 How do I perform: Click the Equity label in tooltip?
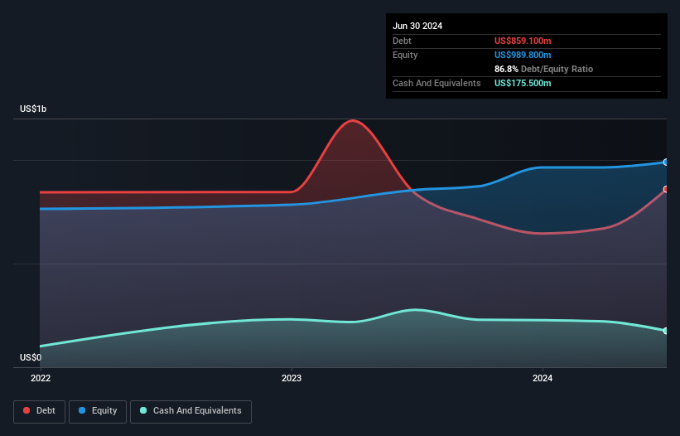point(405,55)
